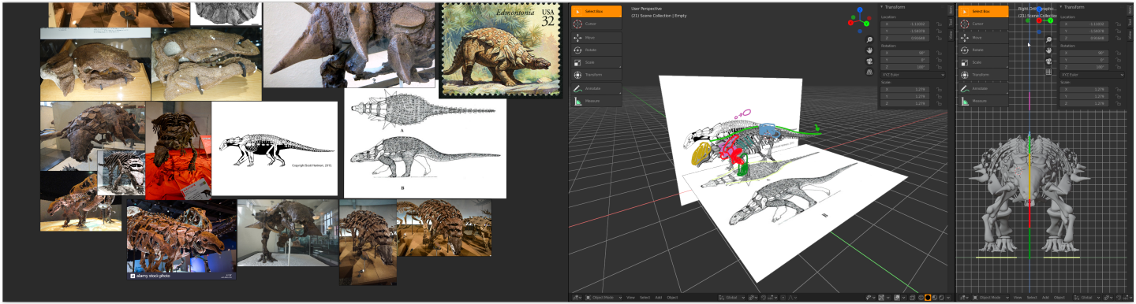This screenshot has width=1136, height=304.
Task: Open View menu in right viewport header
Action: click(x=1018, y=298)
